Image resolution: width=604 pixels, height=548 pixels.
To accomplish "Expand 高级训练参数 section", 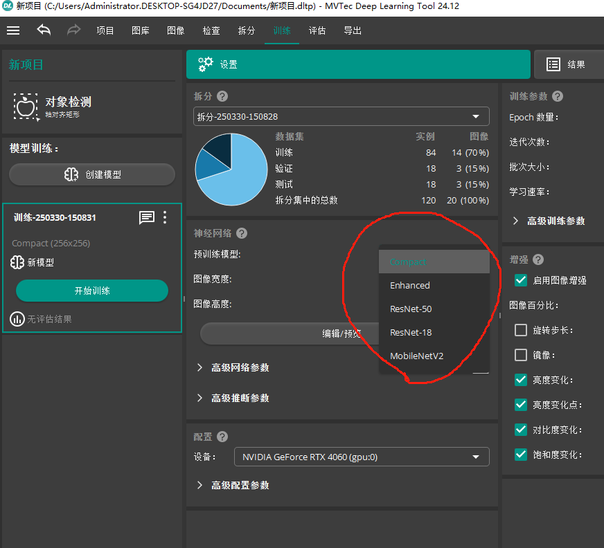I will coord(549,221).
